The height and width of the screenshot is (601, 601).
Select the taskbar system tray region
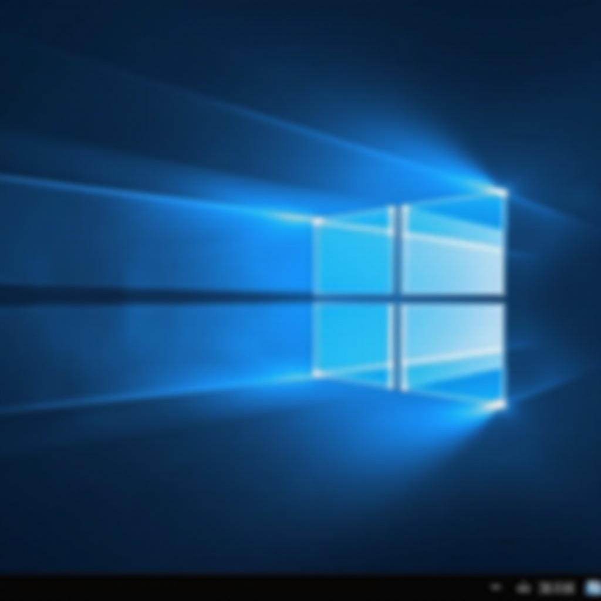pyautogui.click(x=540, y=587)
